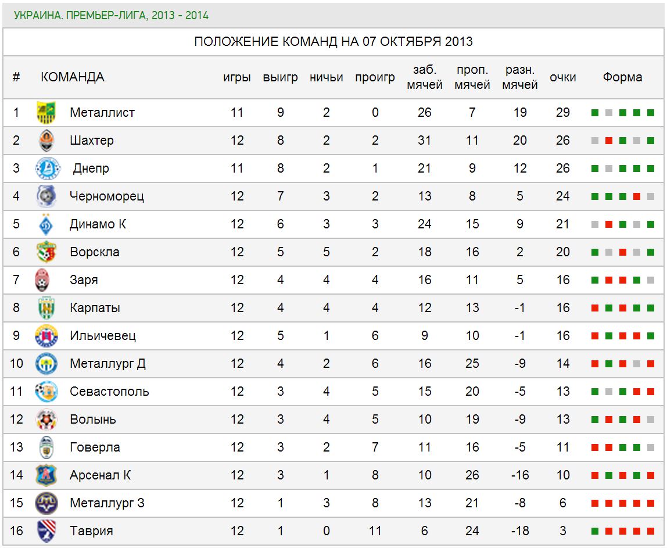Image resolution: width=667 pixels, height=548 pixels.
Task: Click the Днепр team emblem
Action: click(x=46, y=169)
